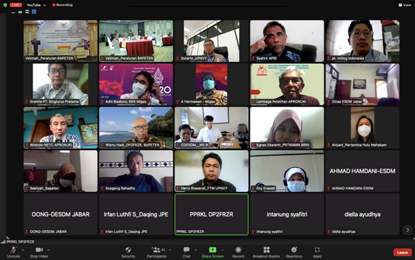Open the Apps icon in toolbar
Image resolution: width=415 pixels, height=260 pixels.
point(317,250)
